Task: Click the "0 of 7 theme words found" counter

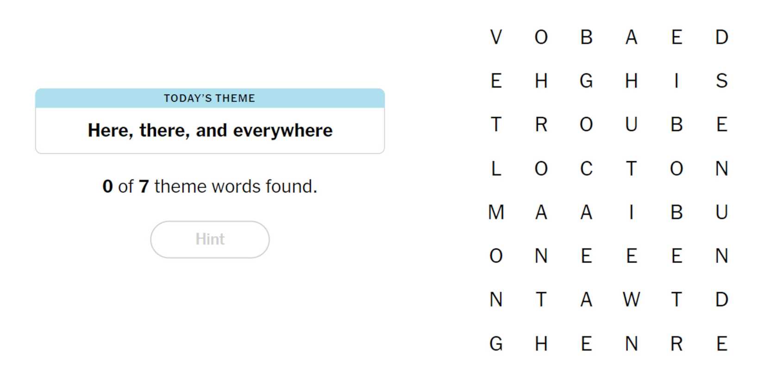Action: (x=210, y=187)
